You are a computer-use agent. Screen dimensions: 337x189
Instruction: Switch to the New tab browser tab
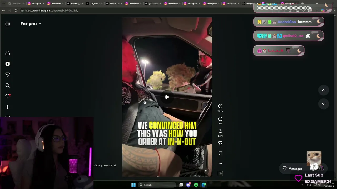click(16, 4)
